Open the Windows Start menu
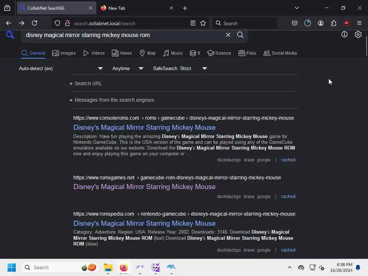The width and height of the screenshot is (368, 276). (x=11, y=267)
